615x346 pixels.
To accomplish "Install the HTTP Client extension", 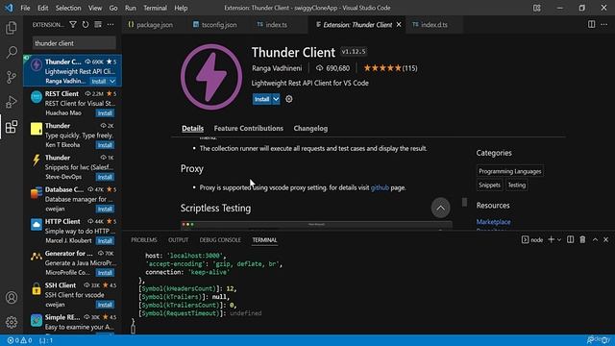I will (x=105, y=240).
